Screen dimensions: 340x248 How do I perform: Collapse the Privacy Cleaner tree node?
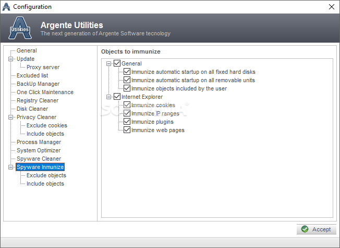point(10,117)
